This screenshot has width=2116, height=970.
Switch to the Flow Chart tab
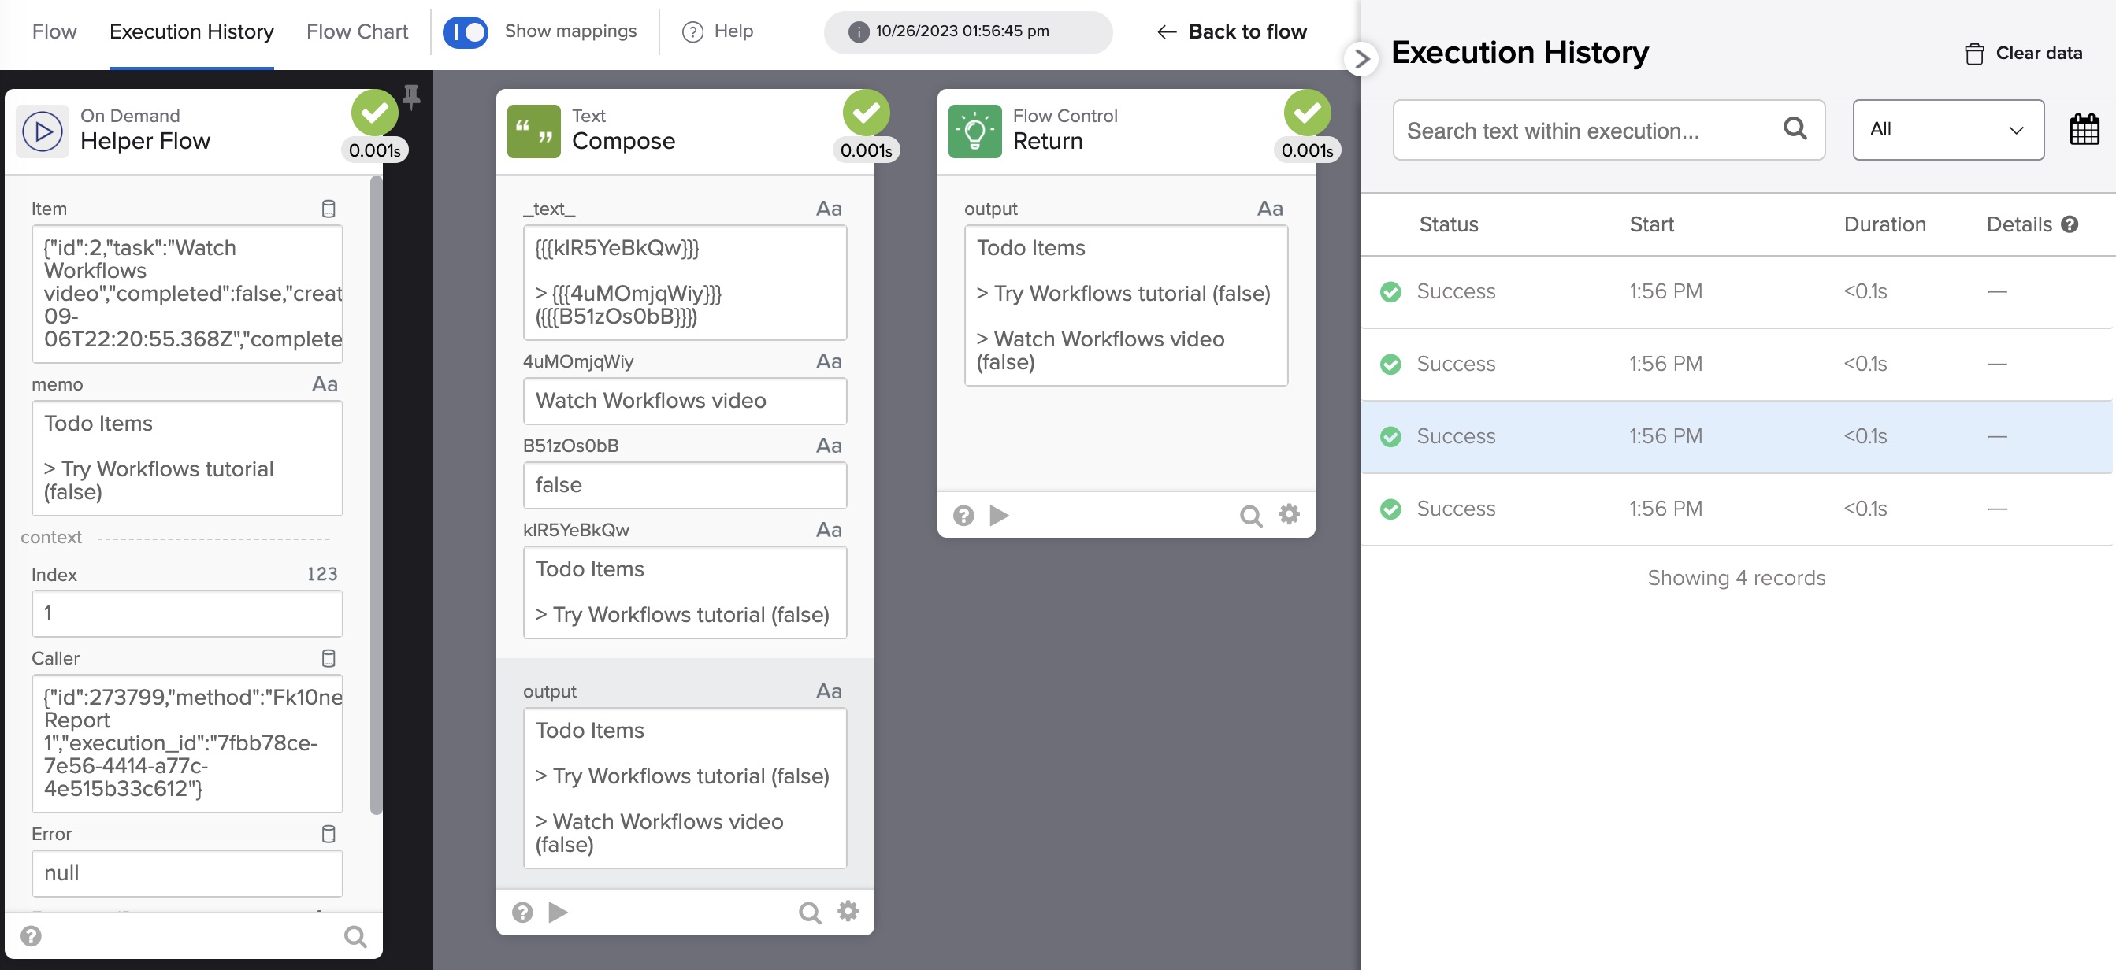click(357, 32)
